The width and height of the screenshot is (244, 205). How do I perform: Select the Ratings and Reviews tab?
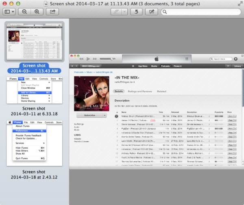140,91
